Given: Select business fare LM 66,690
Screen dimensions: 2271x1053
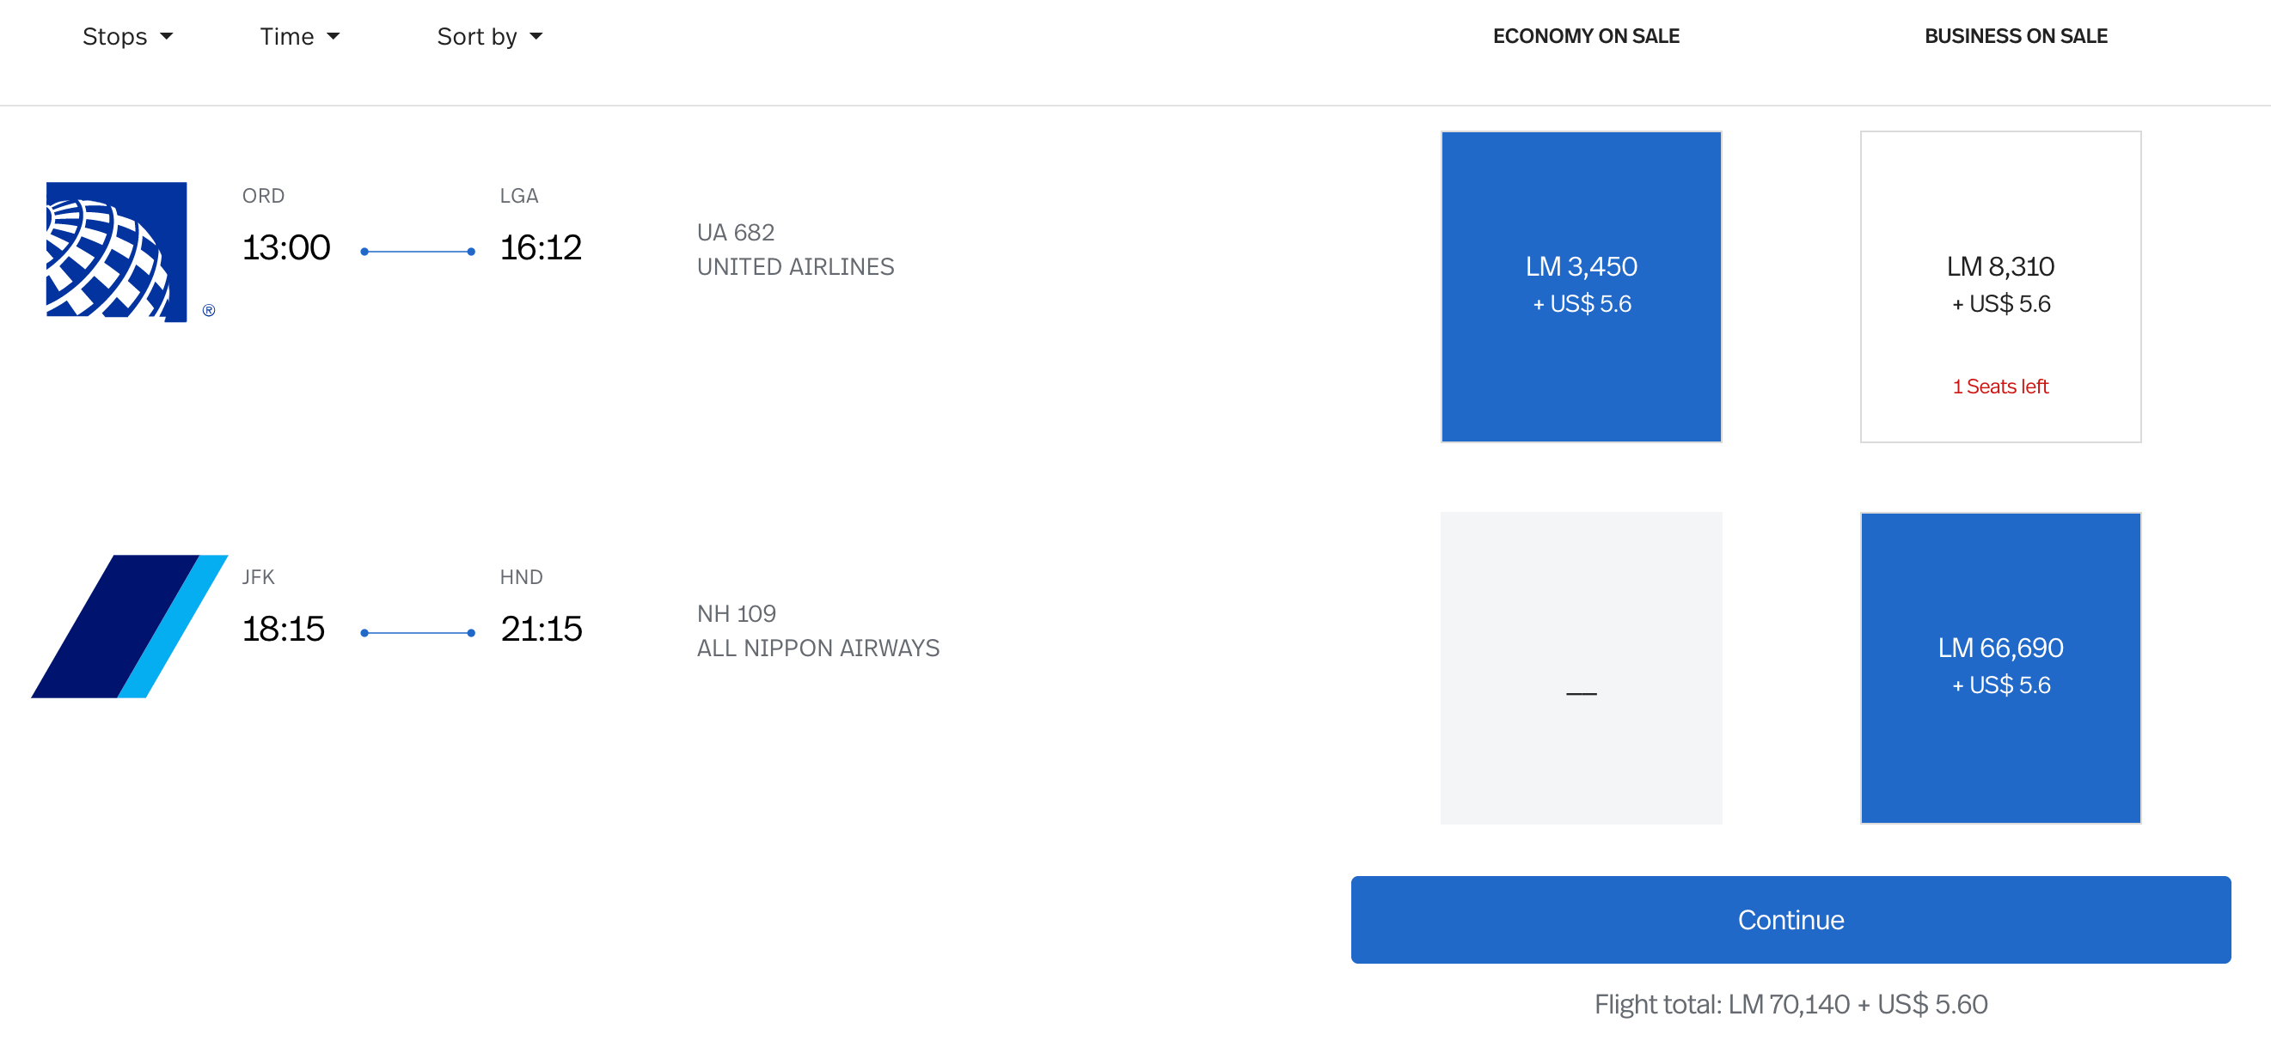Looking at the screenshot, I should [1999, 667].
